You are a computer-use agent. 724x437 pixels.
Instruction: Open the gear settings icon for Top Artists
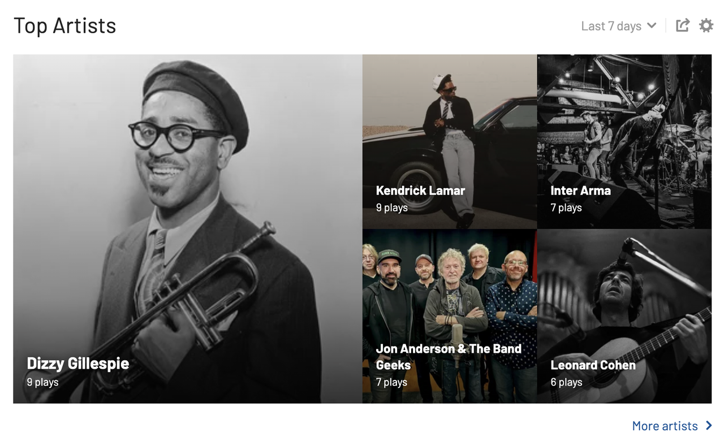coord(706,25)
